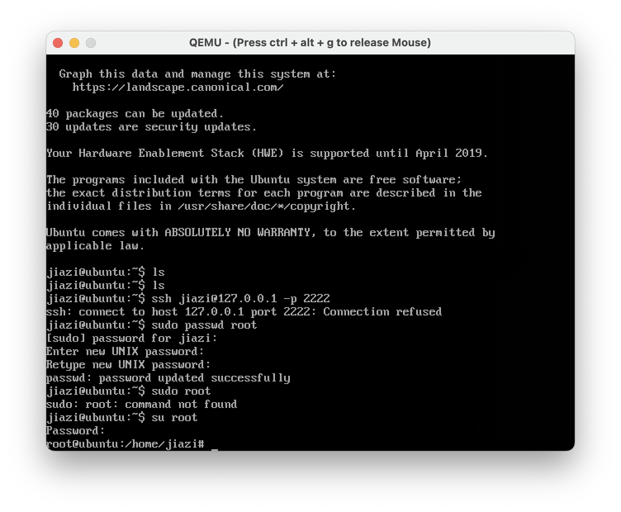Click '30 updates are security updates.' line
The height and width of the screenshot is (512, 621).
point(152,127)
